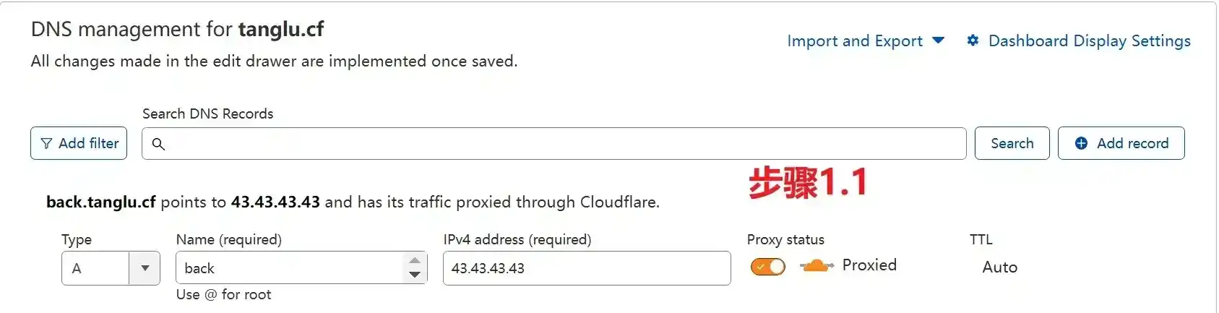This screenshot has height=313, width=1219.
Task: Click the orange Cloudflare cloud icon
Action: 817,266
